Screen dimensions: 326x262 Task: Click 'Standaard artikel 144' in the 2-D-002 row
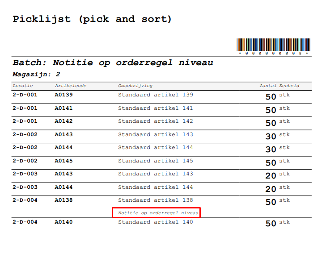(156, 147)
